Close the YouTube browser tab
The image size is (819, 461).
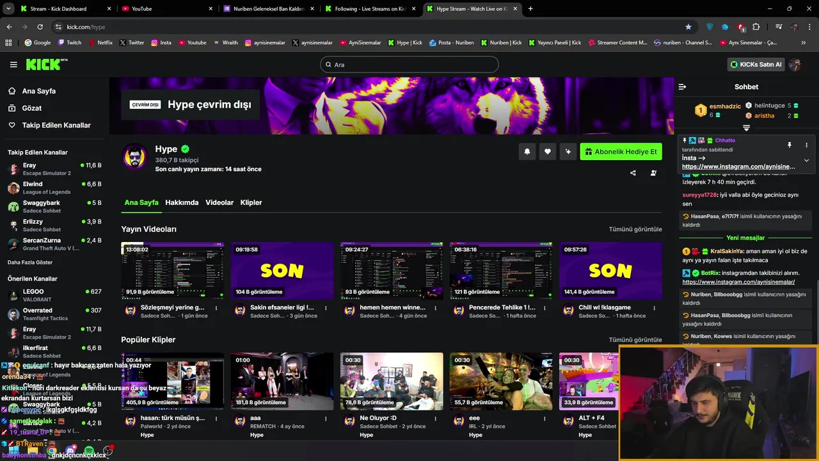(211, 9)
